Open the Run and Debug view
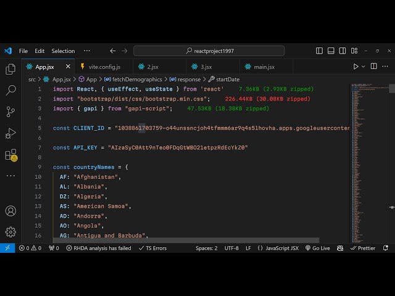 click(x=10, y=133)
